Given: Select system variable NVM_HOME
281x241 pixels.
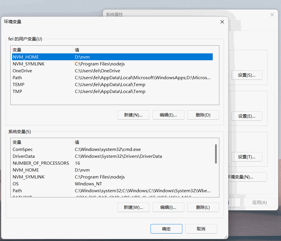Looking at the screenshot, I should coord(112,170).
